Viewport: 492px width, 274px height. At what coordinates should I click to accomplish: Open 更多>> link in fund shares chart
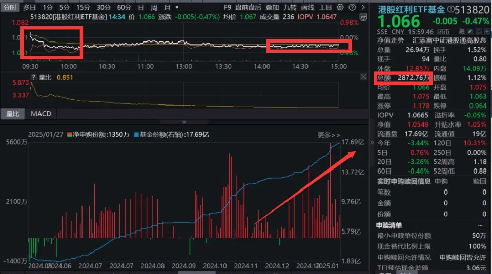(x=329, y=135)
